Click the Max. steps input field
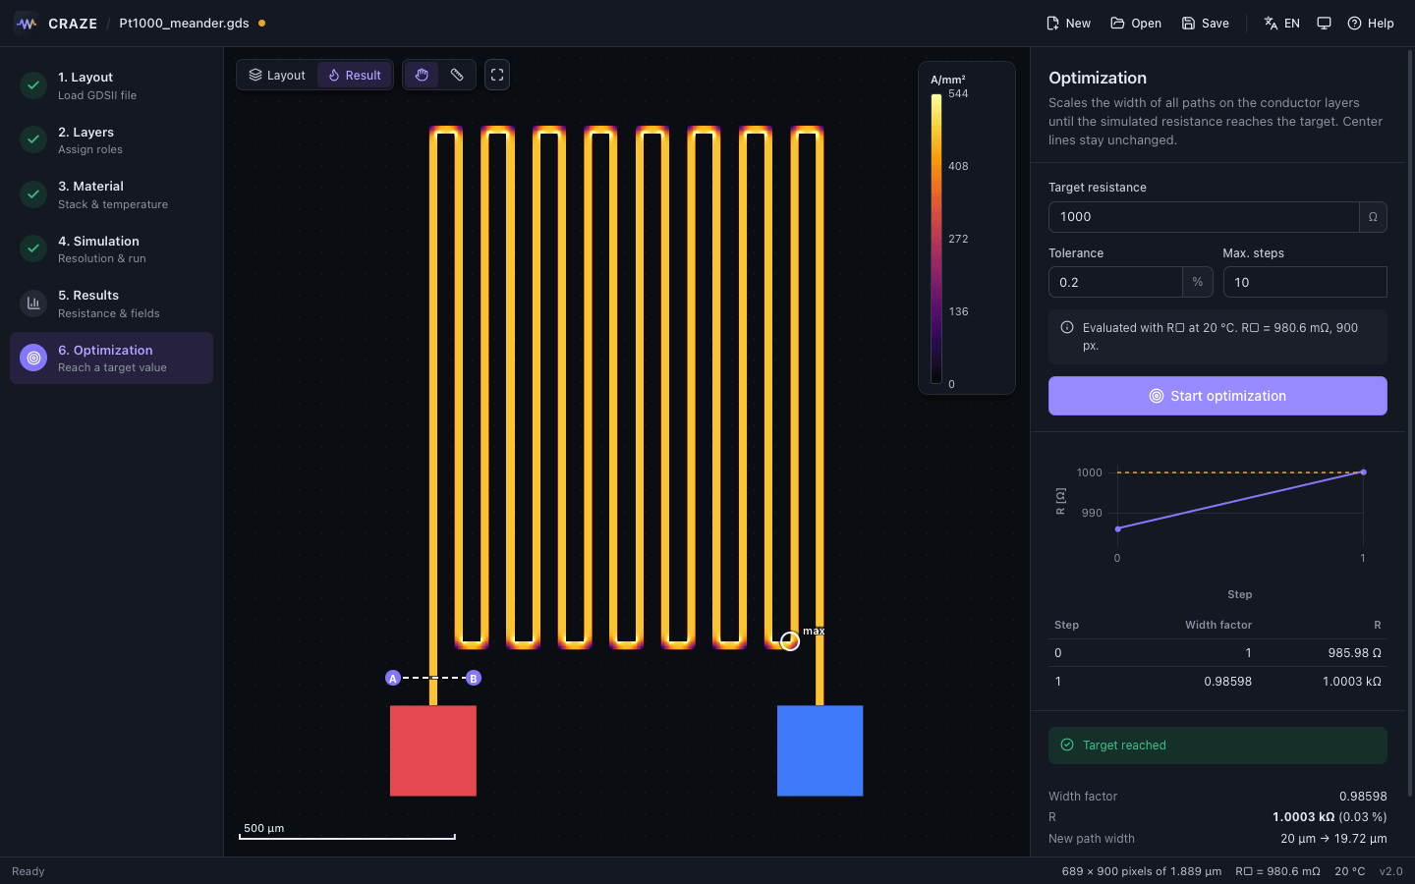1415x884 pixels. pos(1305,282)
